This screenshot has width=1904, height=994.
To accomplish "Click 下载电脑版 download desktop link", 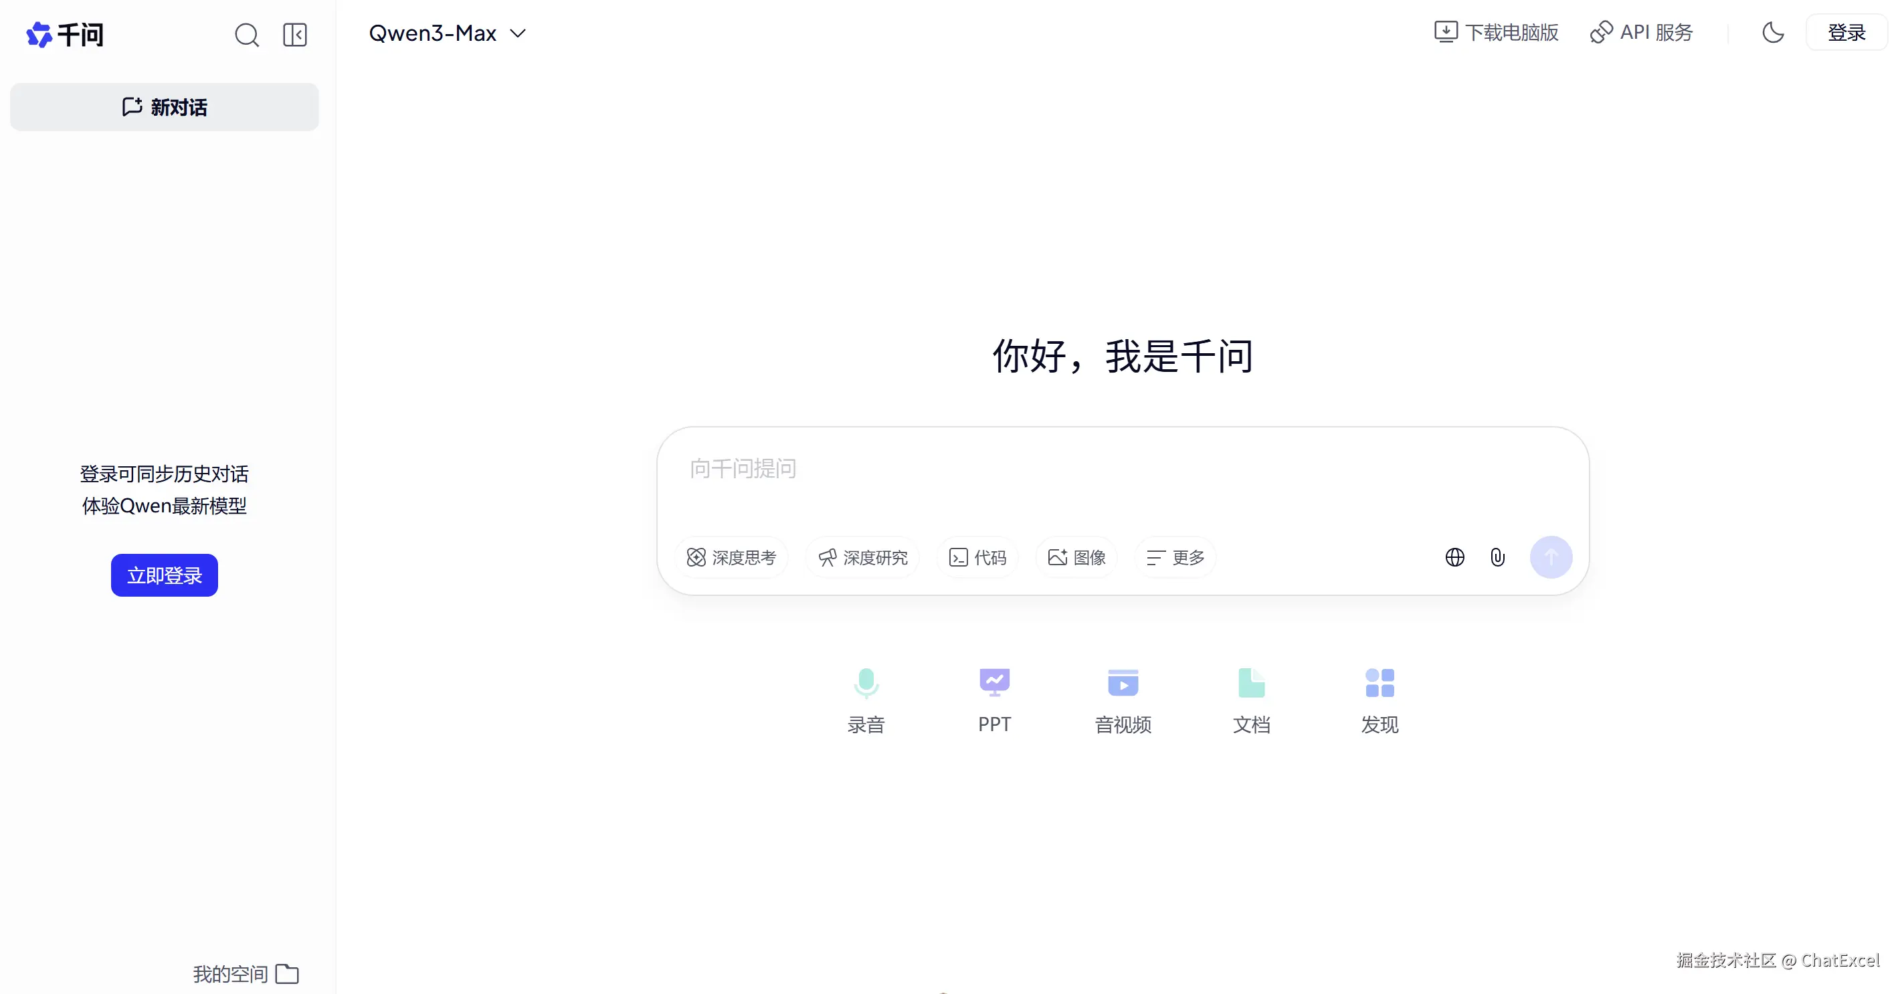I will point(1496,33).
